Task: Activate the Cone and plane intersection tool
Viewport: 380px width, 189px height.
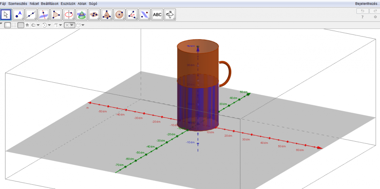Action: (81, 15)
